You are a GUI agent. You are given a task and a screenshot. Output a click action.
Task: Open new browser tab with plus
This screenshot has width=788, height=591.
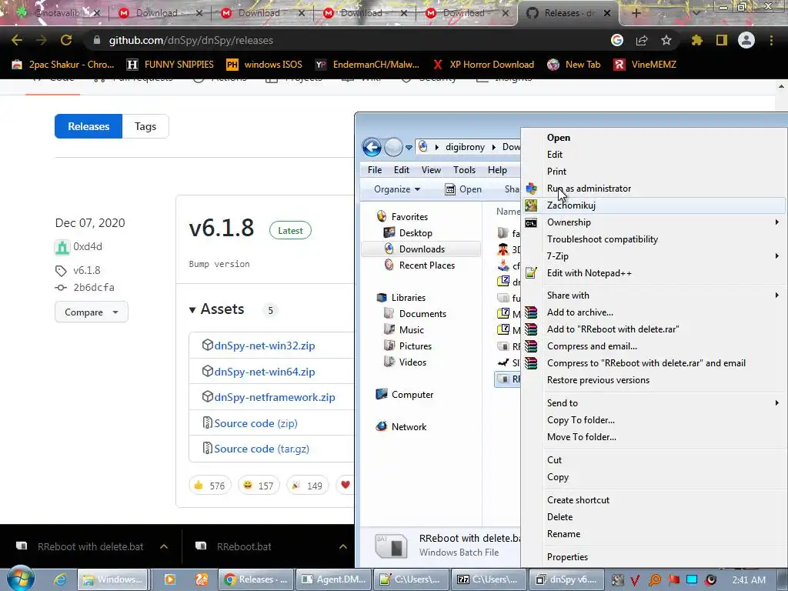point(636,13)
